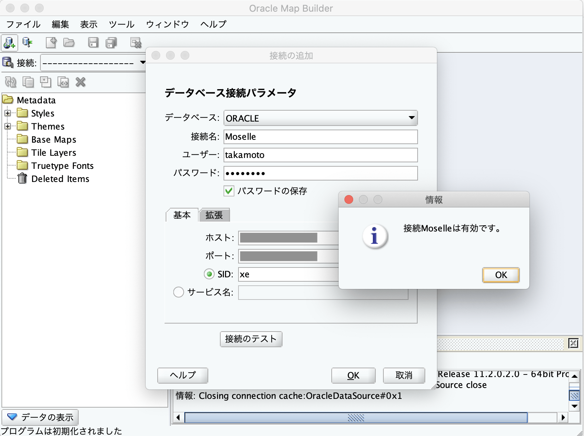Click the database icon beside 接続 label
Screen dimensions: 584x436
pos(8,63)
